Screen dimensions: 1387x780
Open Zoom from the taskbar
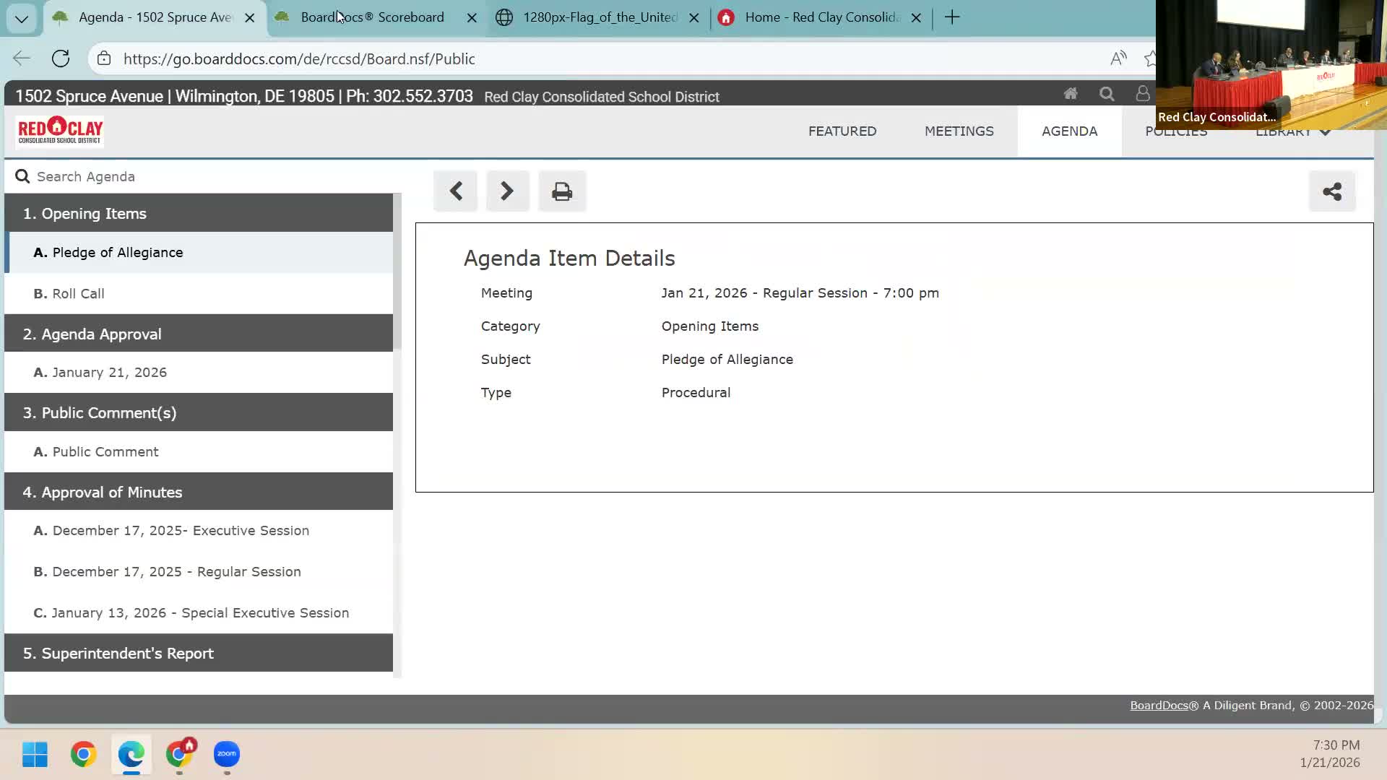point(227,754)
